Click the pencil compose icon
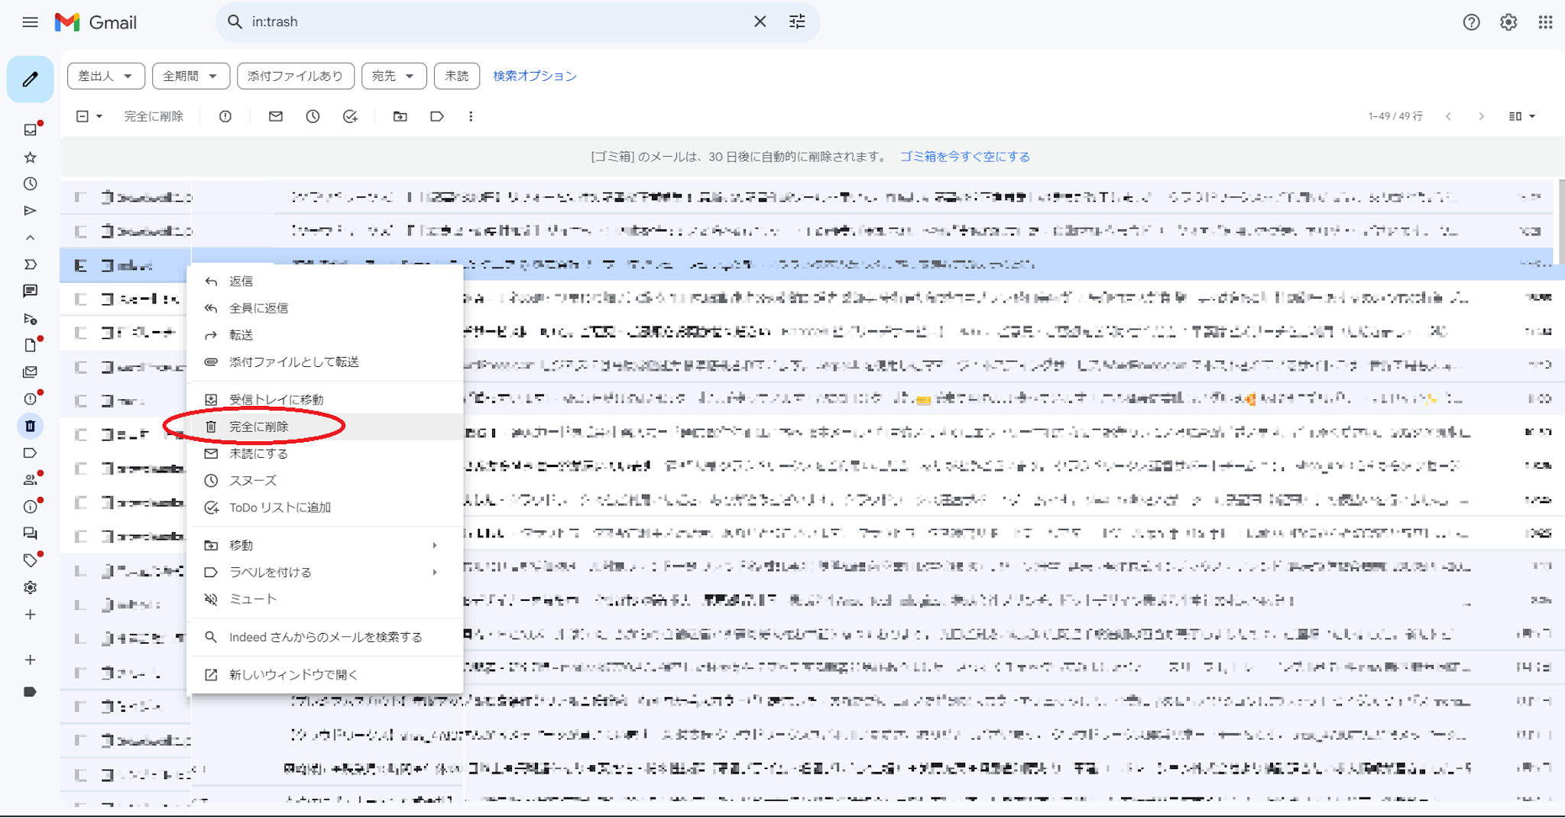1565x818 pixels. [x=30, y=80]
